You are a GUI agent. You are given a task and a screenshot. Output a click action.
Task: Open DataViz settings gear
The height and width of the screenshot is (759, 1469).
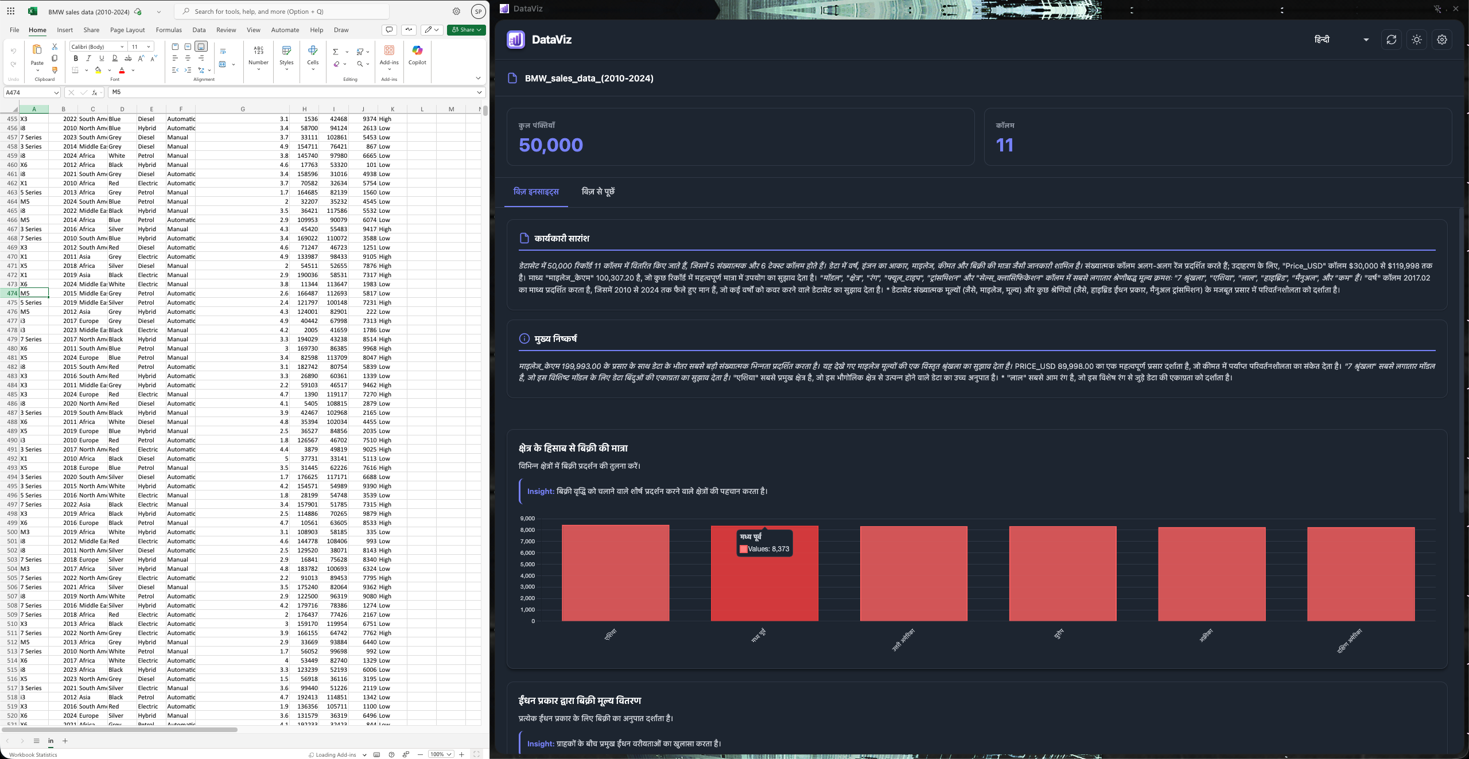1441,40
